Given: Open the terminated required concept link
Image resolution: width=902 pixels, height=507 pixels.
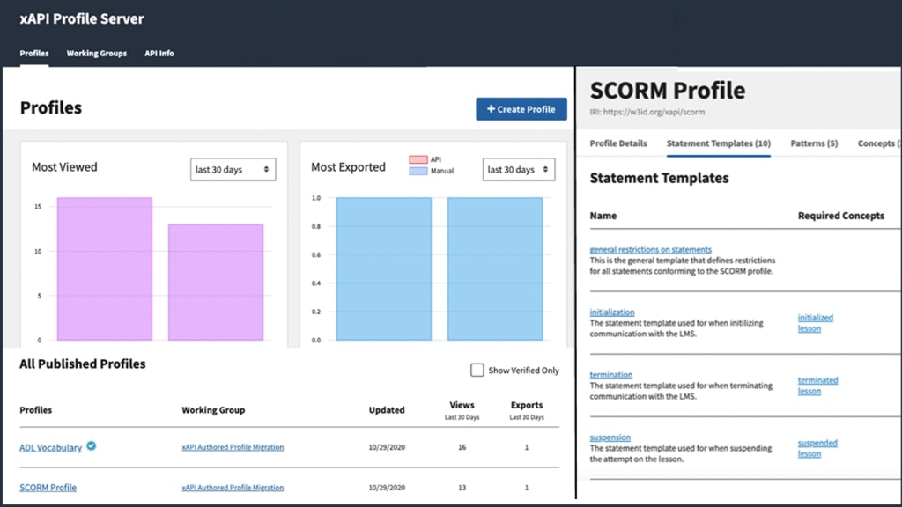Looking at the screenshot, I should click(x=817, y=380).
